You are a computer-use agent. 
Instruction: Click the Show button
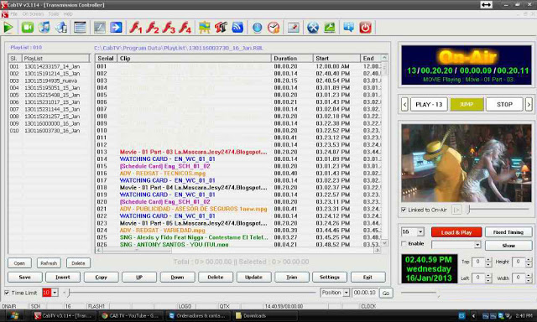508,246
